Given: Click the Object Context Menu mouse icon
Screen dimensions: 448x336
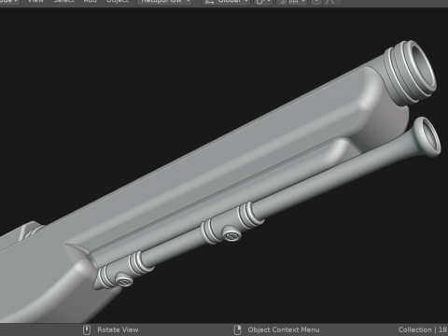Looking at the screenshot, I should [238, 329].
